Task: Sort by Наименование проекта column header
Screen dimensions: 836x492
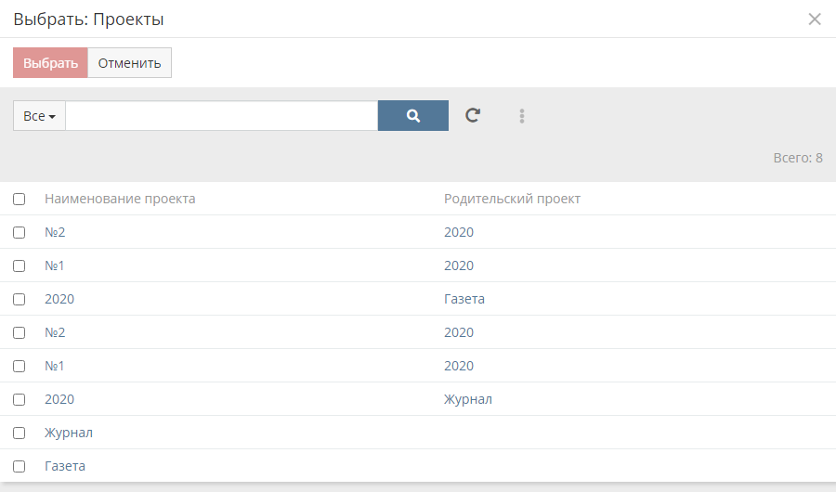Action: (x=120, y=199)
